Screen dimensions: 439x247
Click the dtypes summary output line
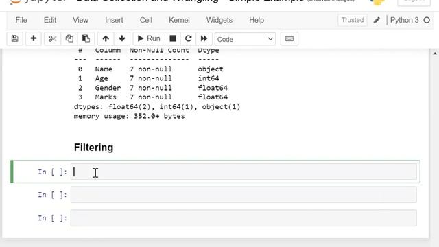click(x=157, y=107)
